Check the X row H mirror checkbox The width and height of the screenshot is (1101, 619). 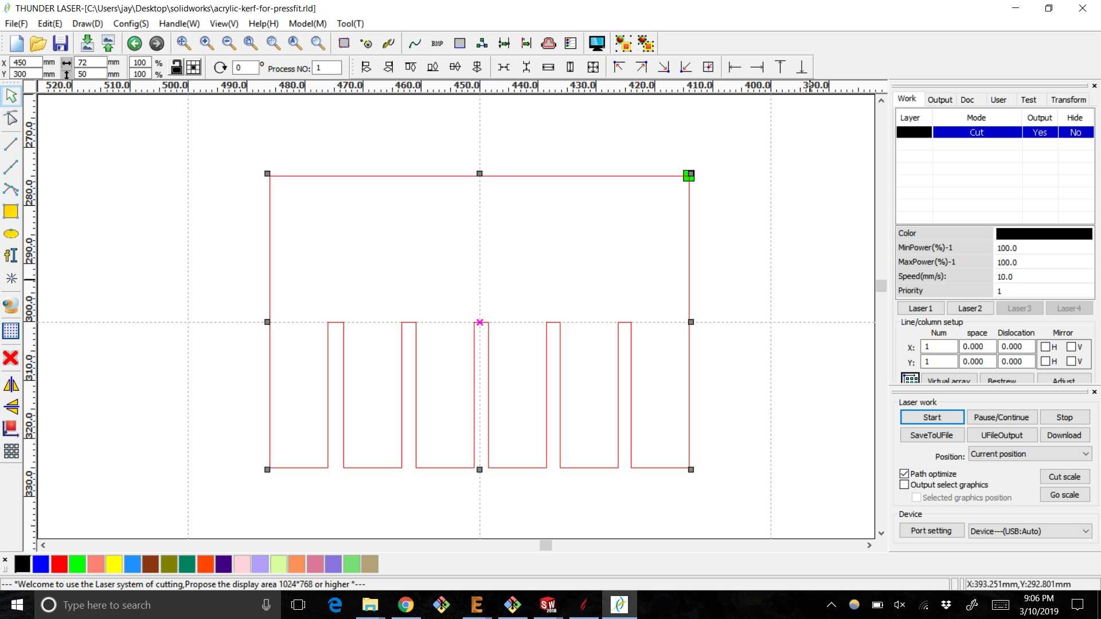point(1045,347)
